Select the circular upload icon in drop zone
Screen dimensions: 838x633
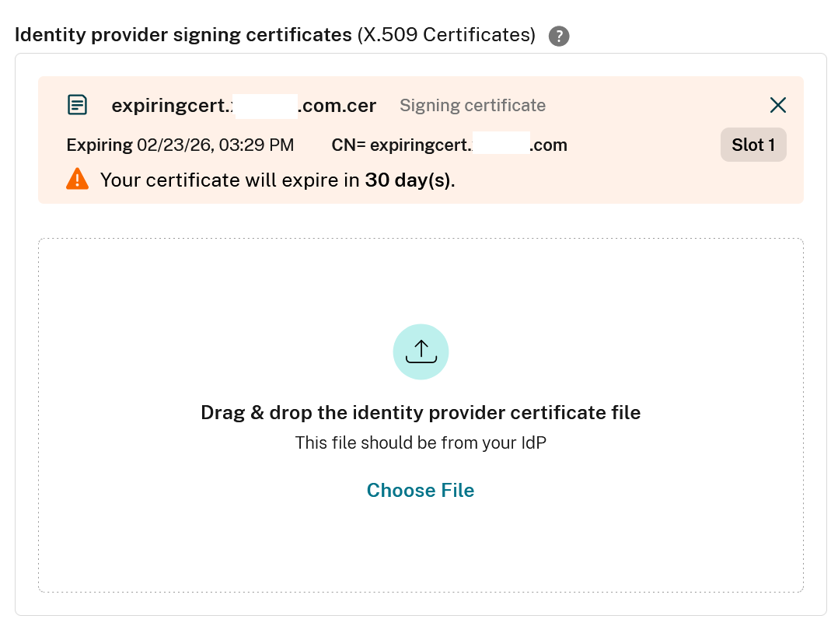pos(421,351)
